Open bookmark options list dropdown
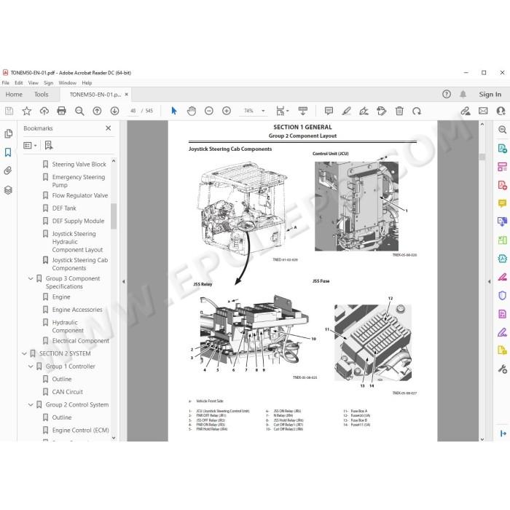The image size is (510, 510). (x=30, y=146)
